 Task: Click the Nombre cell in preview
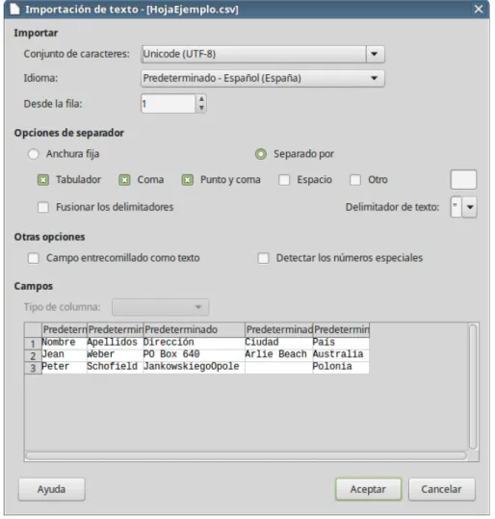click(x=65, y=343)
